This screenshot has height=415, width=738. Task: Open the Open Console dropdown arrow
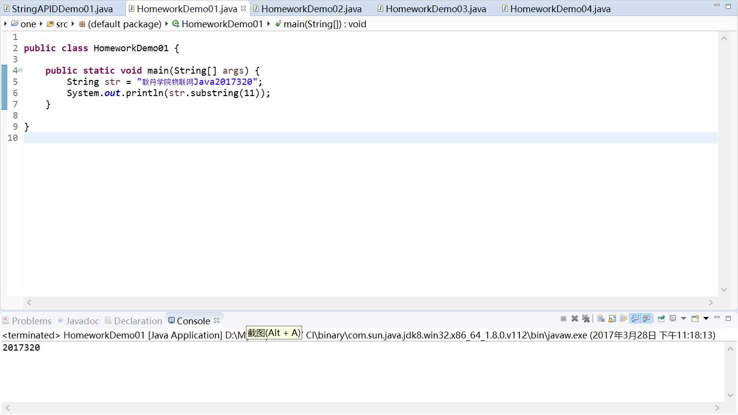(x=706, y=319)
